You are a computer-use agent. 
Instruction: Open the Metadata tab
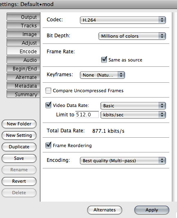tap(23, 86)
